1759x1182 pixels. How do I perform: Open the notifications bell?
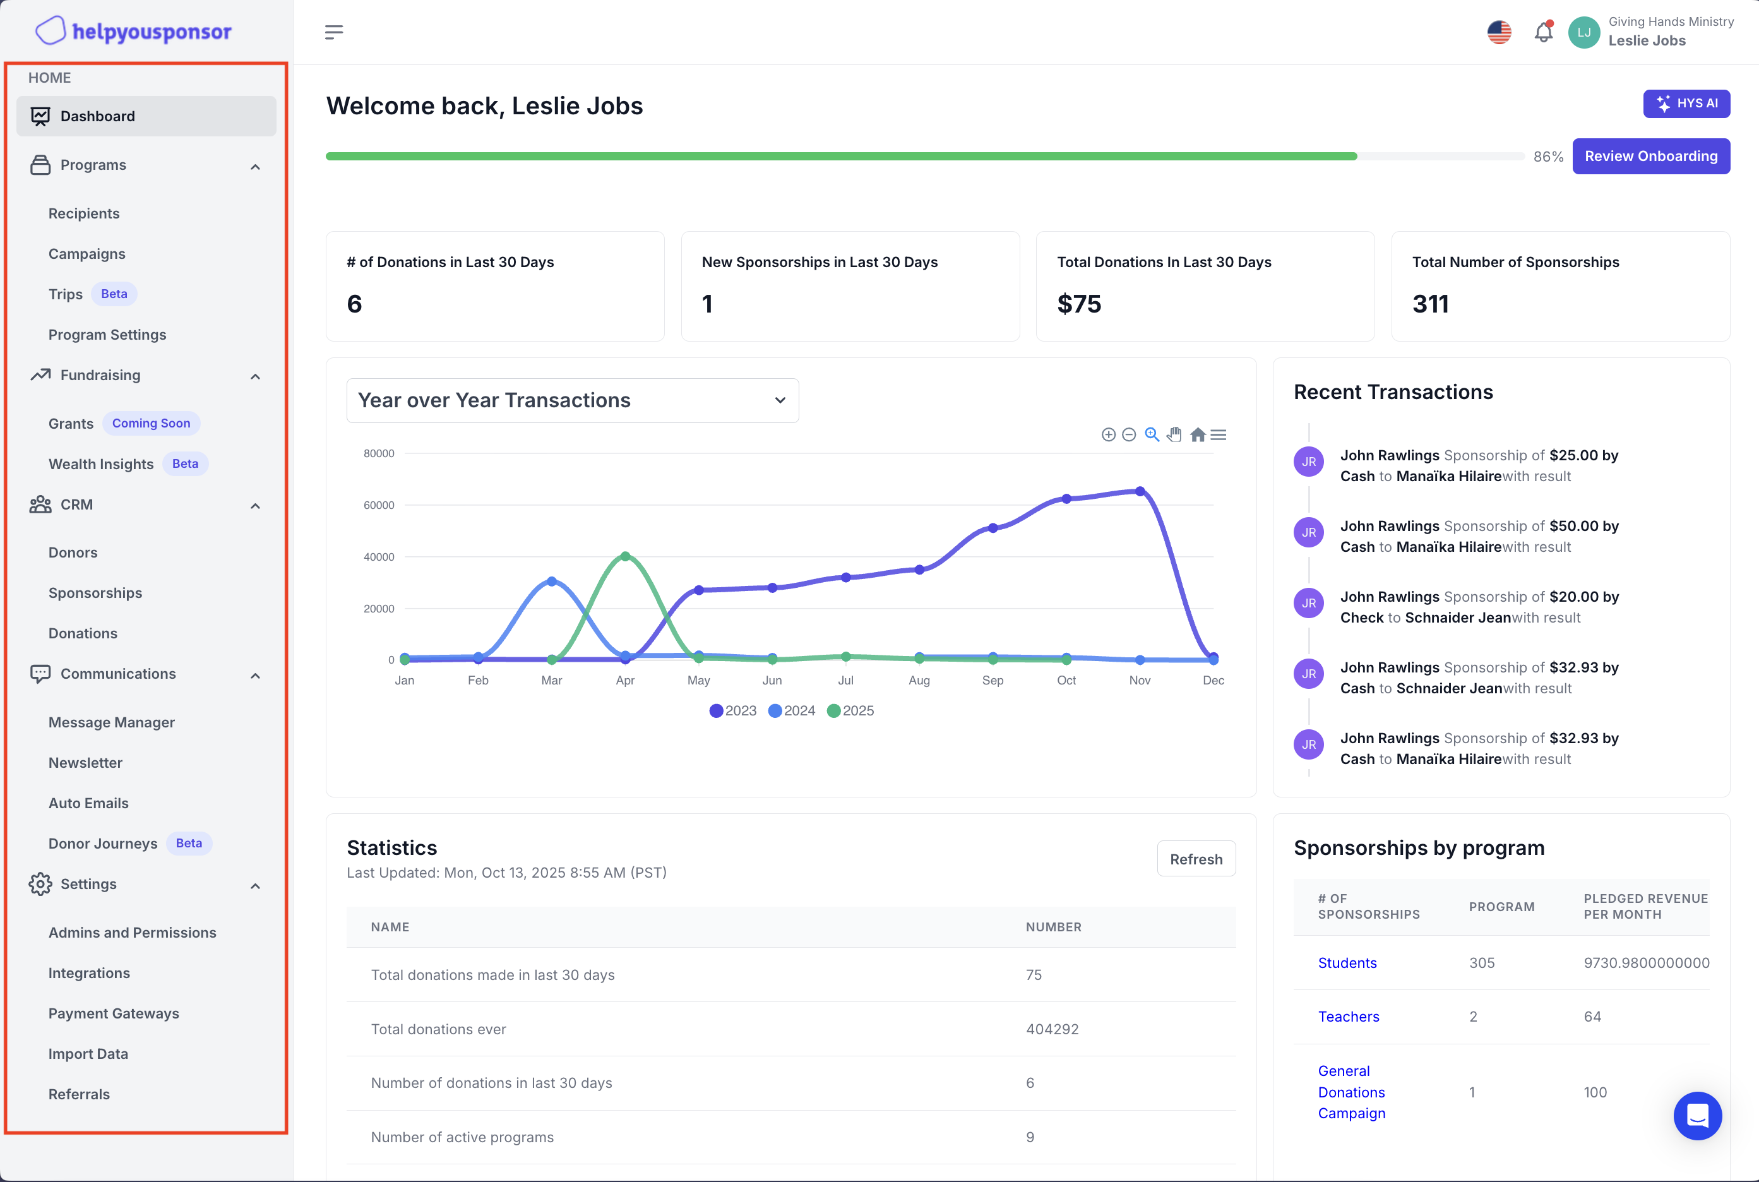tap(1542, 32)
